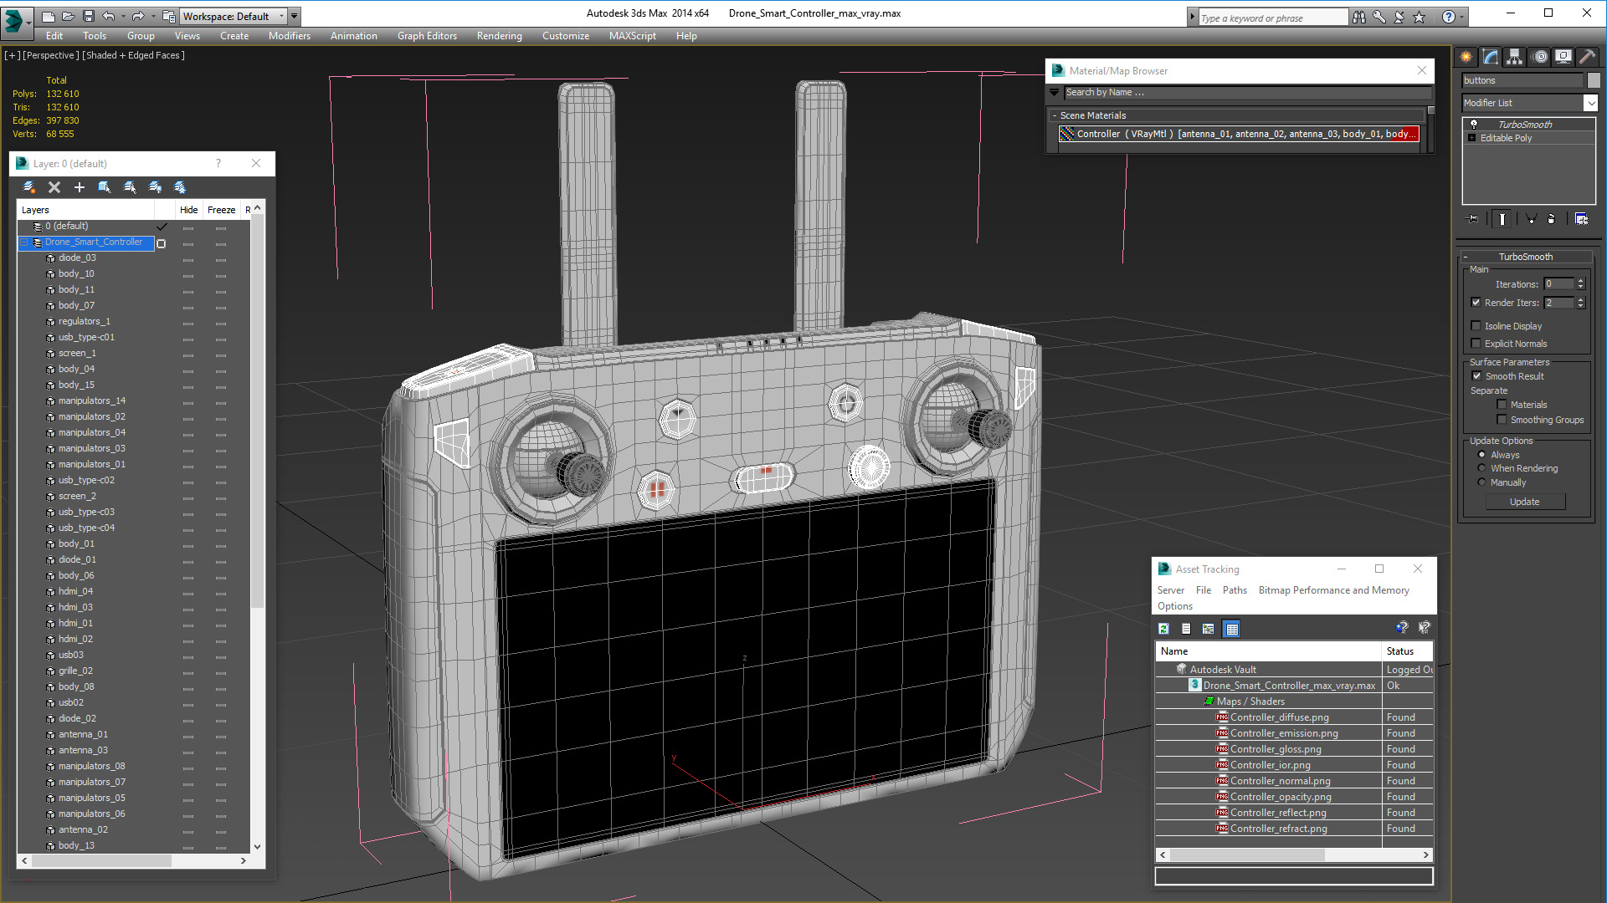Image resolution: width=1607 pixels, height=903 pixels.
Task: Open the Motion tab in command panel
Action: pyautogui.click(x=1539, y=57)
